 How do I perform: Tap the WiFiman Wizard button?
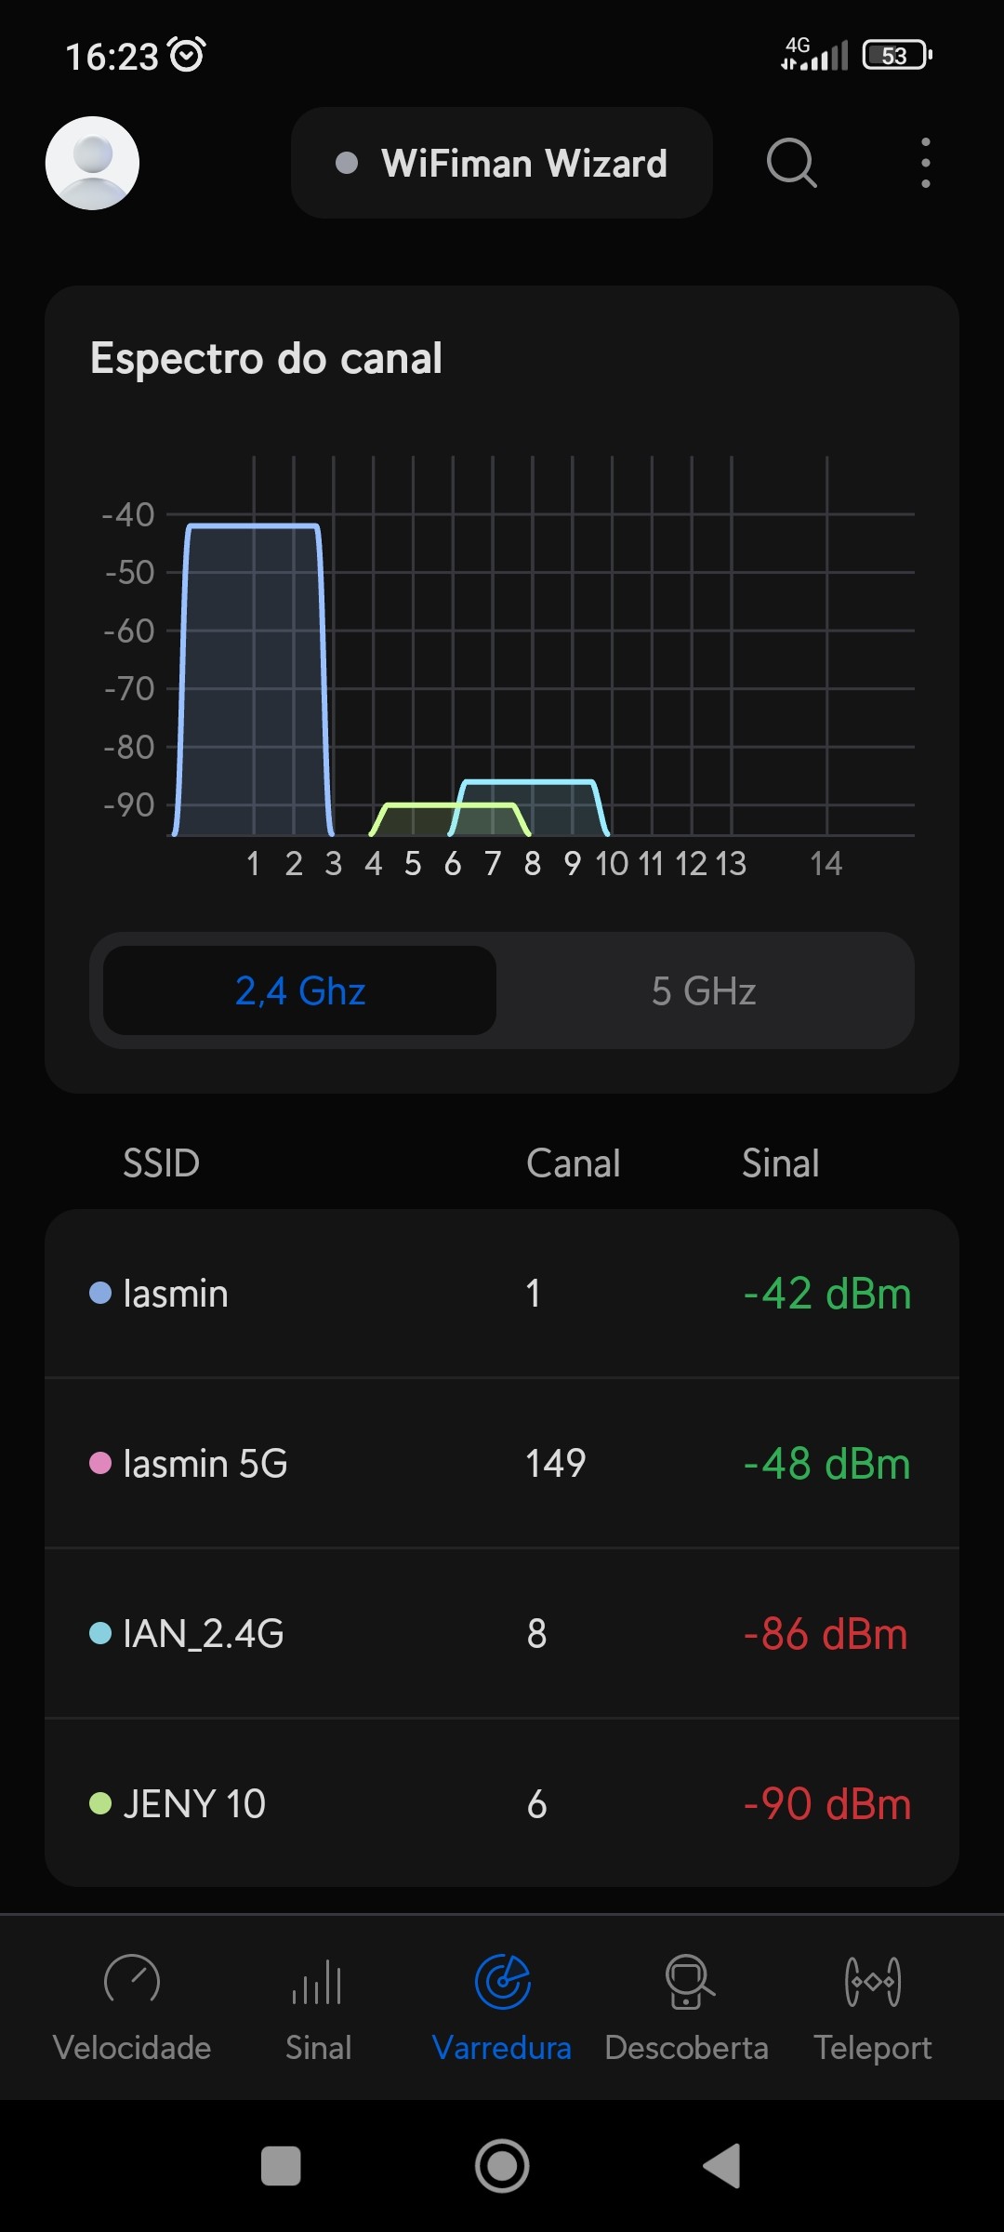(x=502, y=164)
